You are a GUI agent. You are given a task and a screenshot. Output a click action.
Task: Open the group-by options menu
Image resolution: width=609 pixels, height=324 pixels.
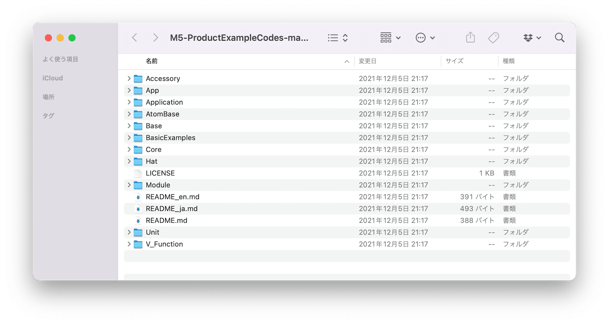pyautogui.click(x=390, y=38)
